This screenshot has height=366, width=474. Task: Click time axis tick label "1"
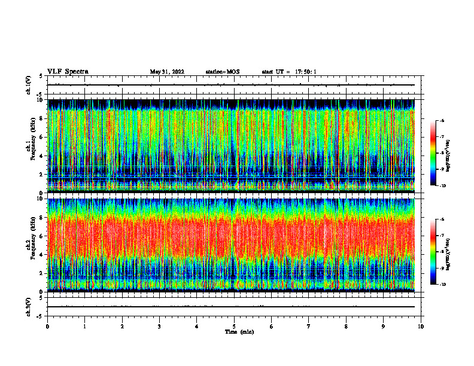tap(84, 327)
